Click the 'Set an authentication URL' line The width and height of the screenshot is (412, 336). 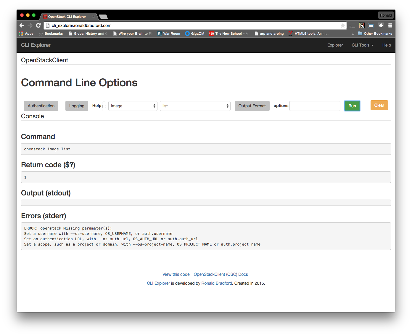[111, 239]
